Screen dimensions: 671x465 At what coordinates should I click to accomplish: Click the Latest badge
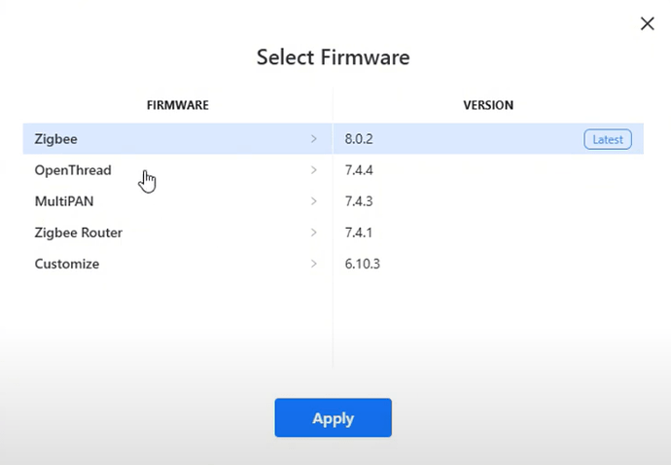pos(608,139)
